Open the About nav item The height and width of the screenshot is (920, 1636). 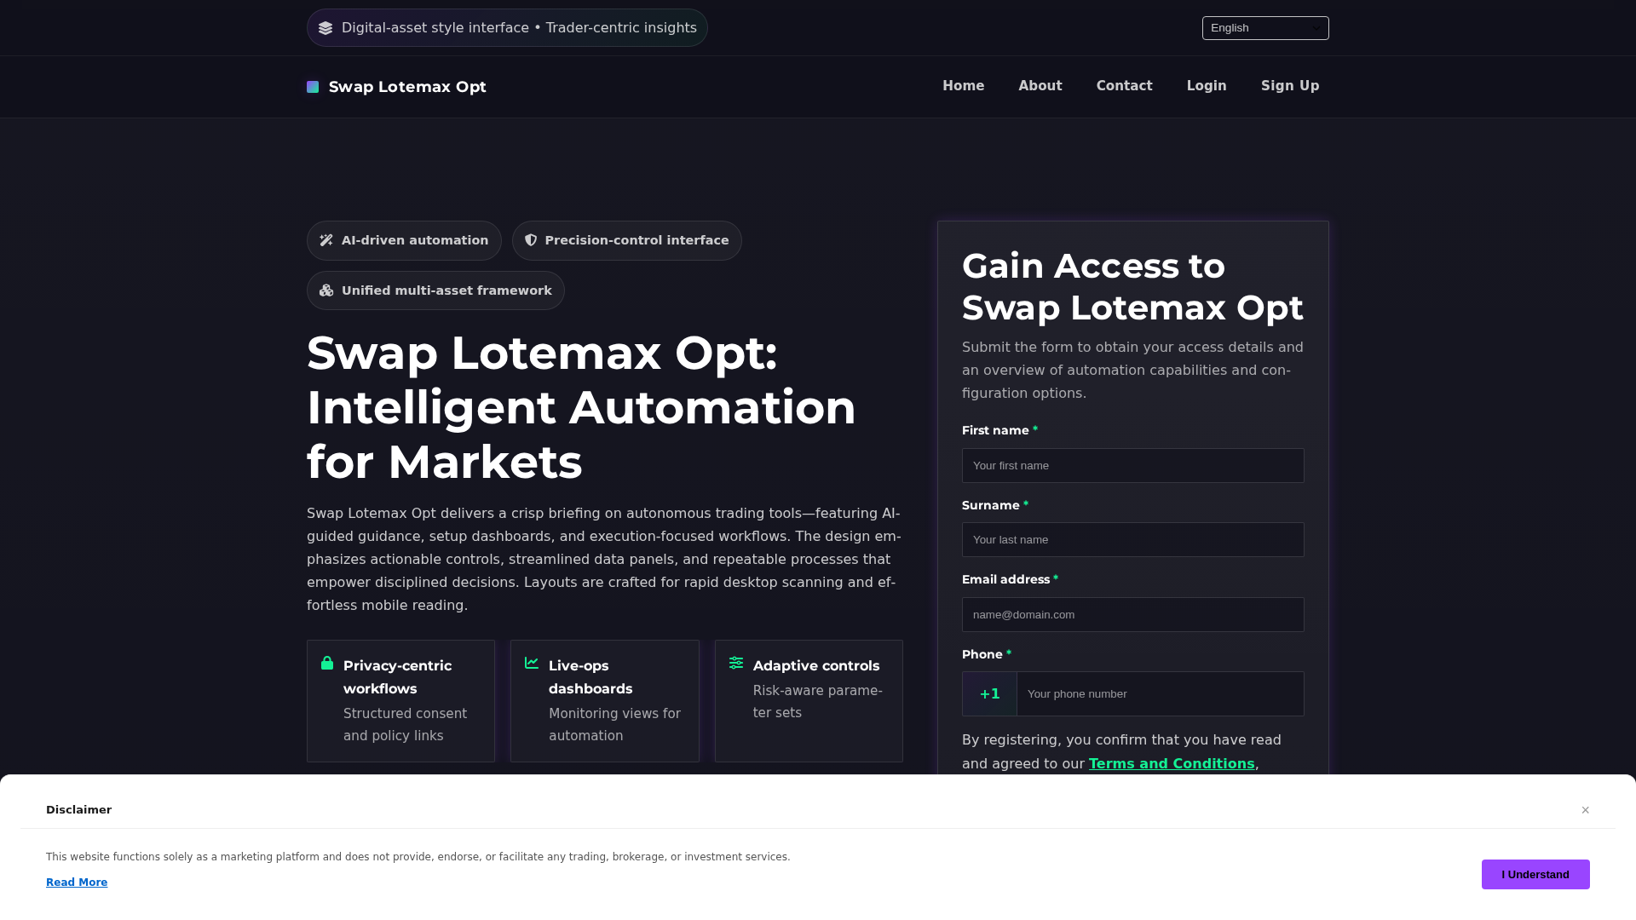1040,86
